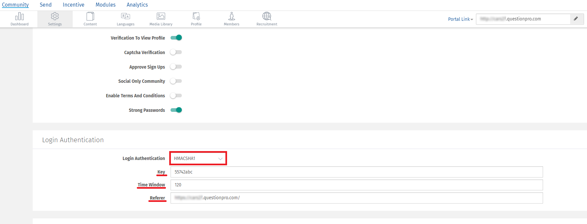Click the Key input field
Viewport: 587px width, 224px height.
(357, 172)
